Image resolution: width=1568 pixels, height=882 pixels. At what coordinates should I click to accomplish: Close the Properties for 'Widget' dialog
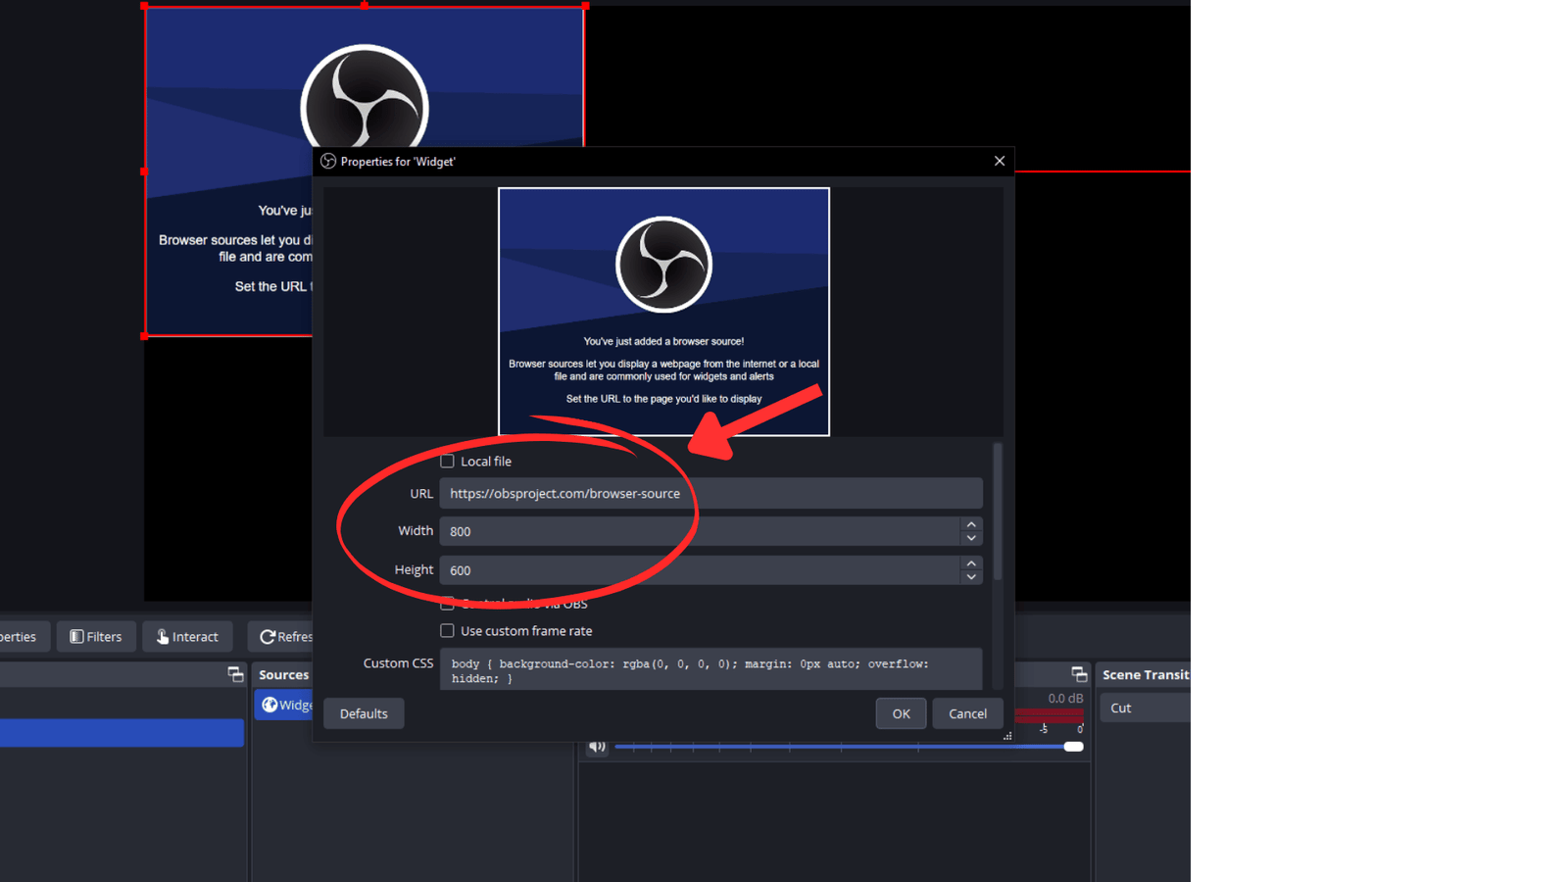(1000, 161)
